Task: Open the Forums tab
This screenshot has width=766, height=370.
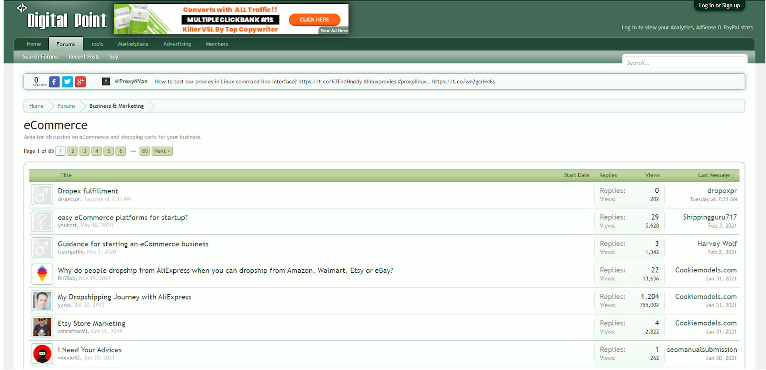Action: 66,44
